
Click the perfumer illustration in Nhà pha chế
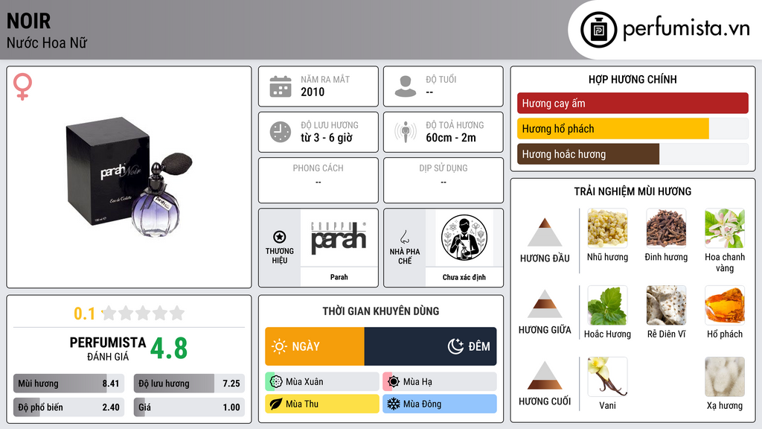464,238
